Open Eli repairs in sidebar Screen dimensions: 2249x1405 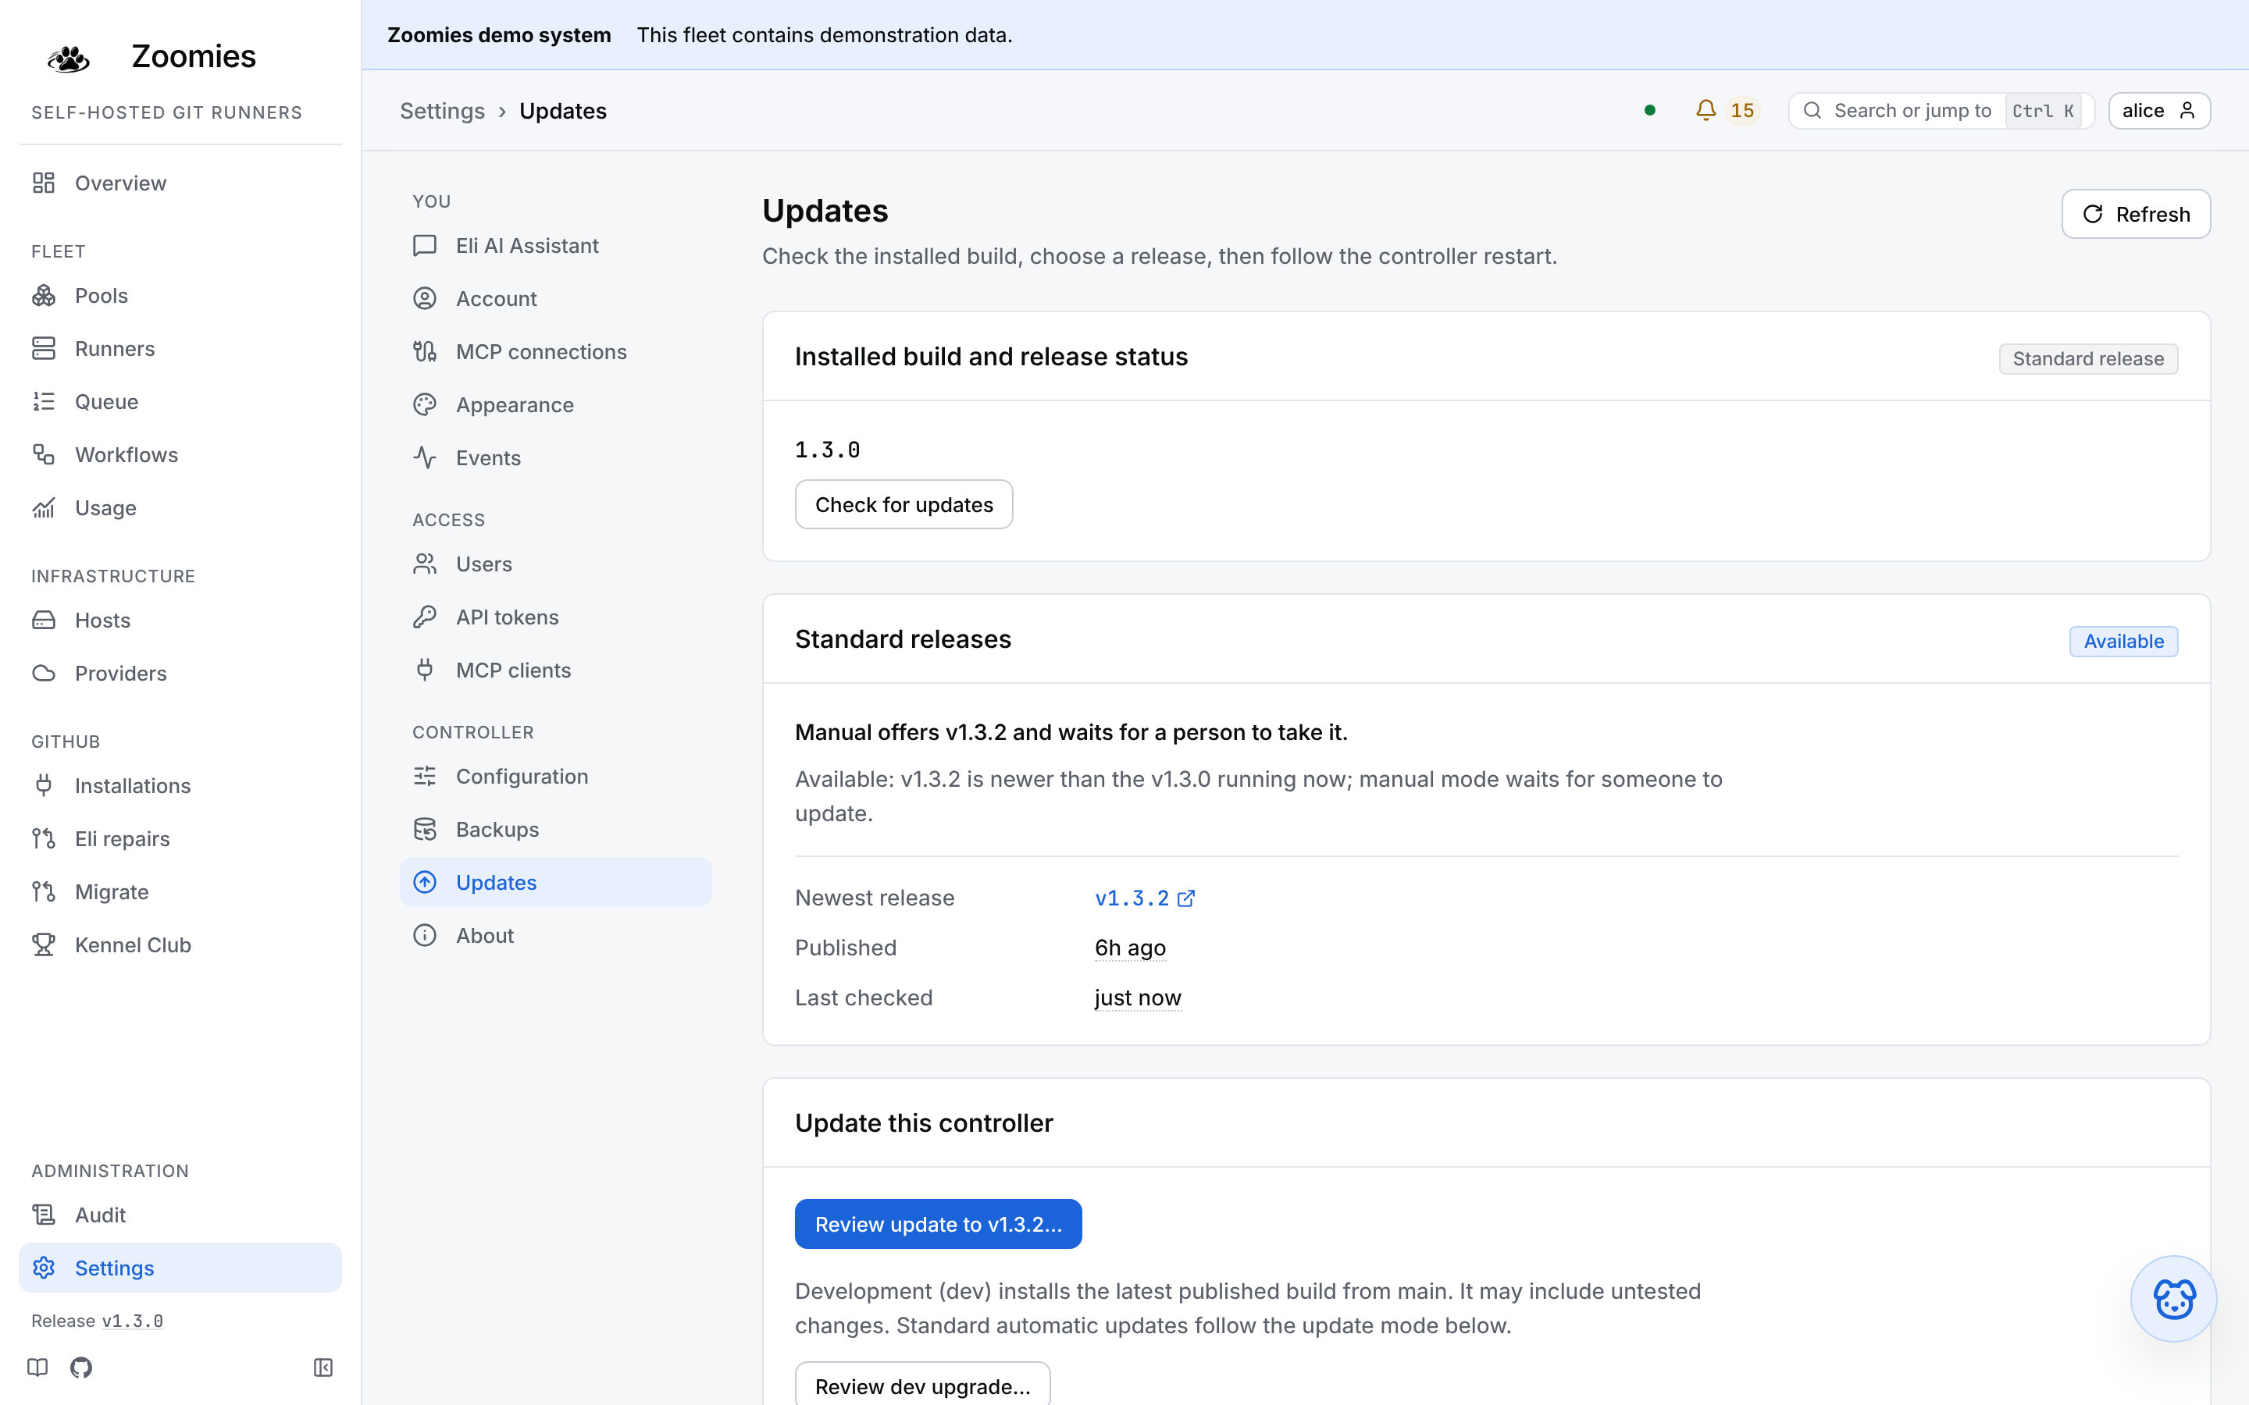(x=180, y=838)
